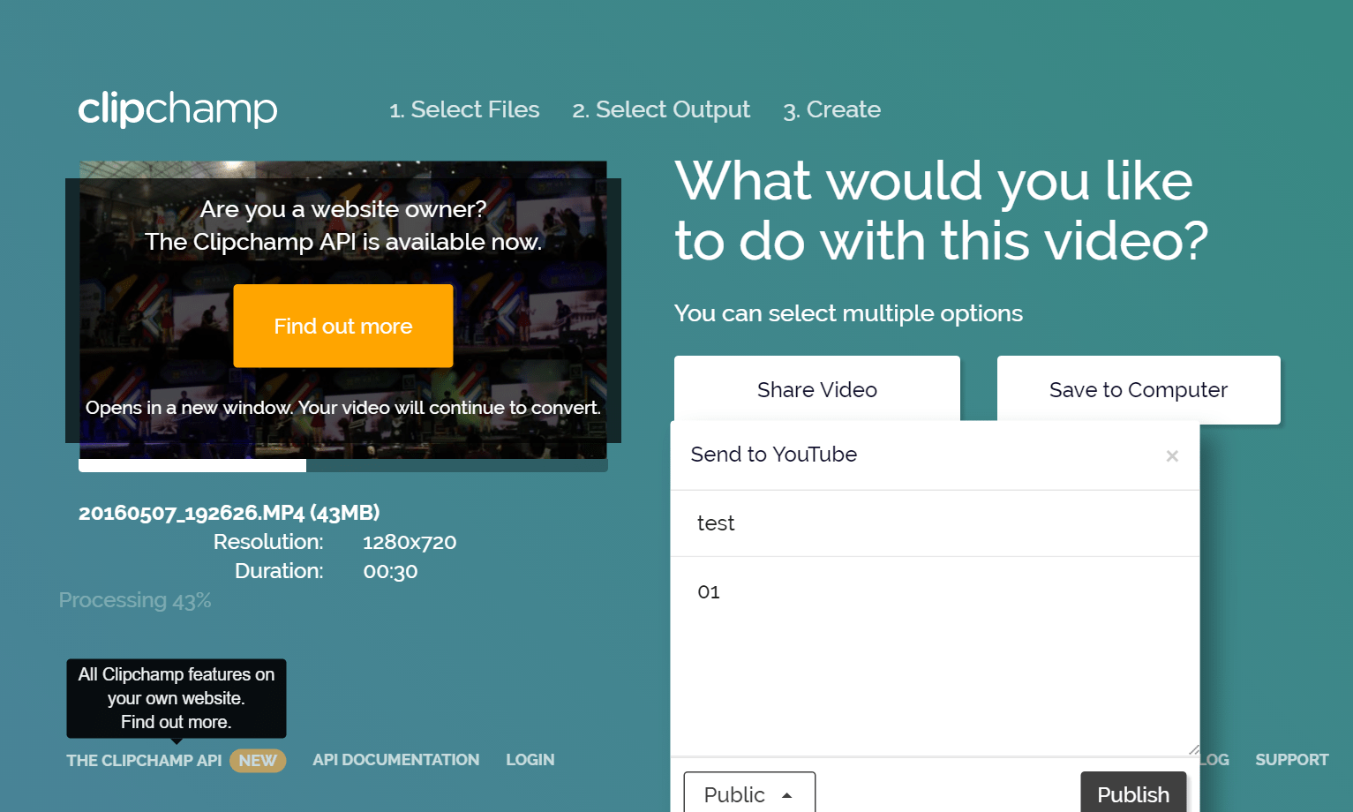Hit the Publish button
The image size is (1353, 812).
point(1132,794)
